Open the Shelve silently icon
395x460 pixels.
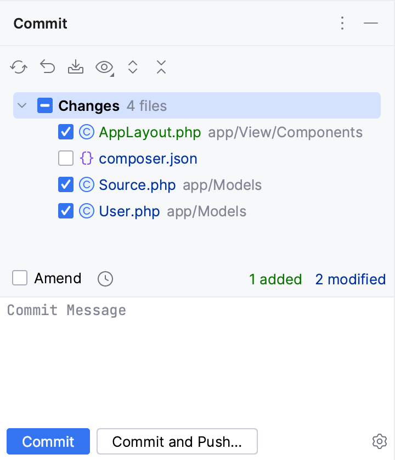click(x=76, y=67)
